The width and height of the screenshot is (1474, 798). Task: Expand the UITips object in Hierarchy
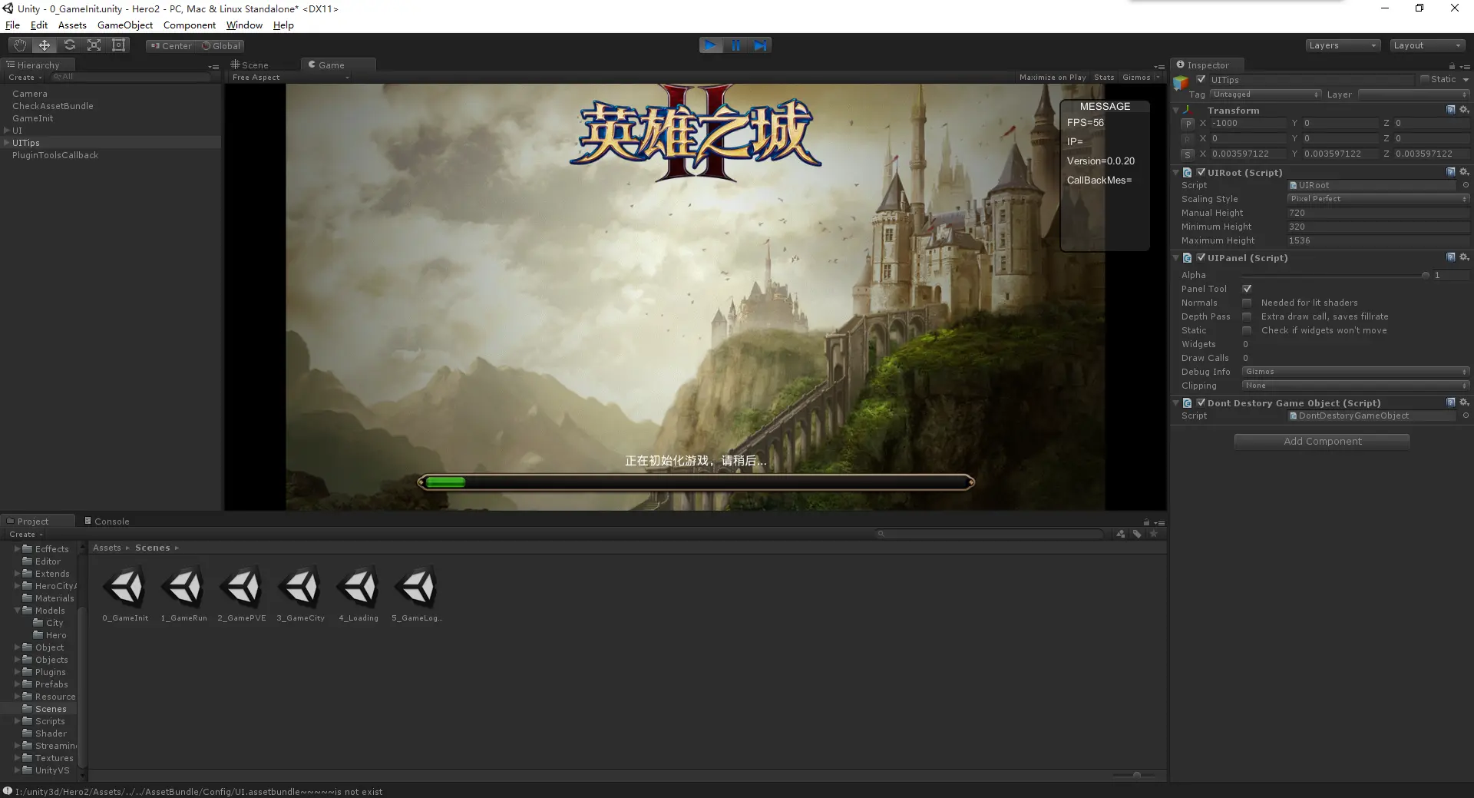(7, 143)
